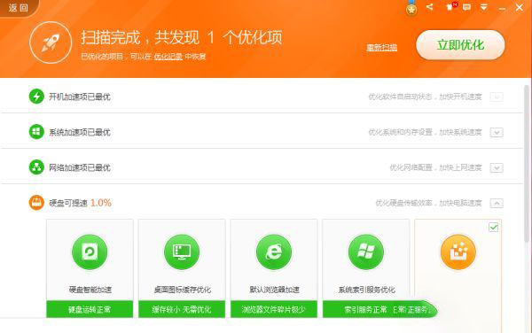Expand the 网络加速项已最优 section arrow
This screenshot has width=532, height=333.
click(x=497, y=168)
